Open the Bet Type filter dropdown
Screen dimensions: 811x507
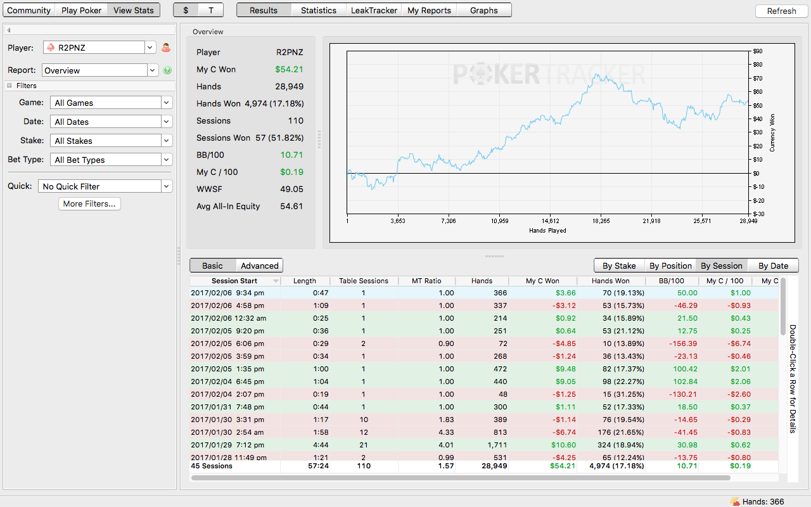(x=111, y=160)
